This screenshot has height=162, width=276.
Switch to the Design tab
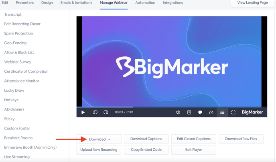point(47,3)
